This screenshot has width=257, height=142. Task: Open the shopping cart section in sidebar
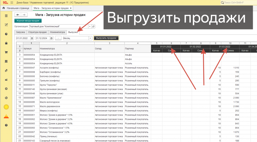pyautogui.click(x=6, y=52)
